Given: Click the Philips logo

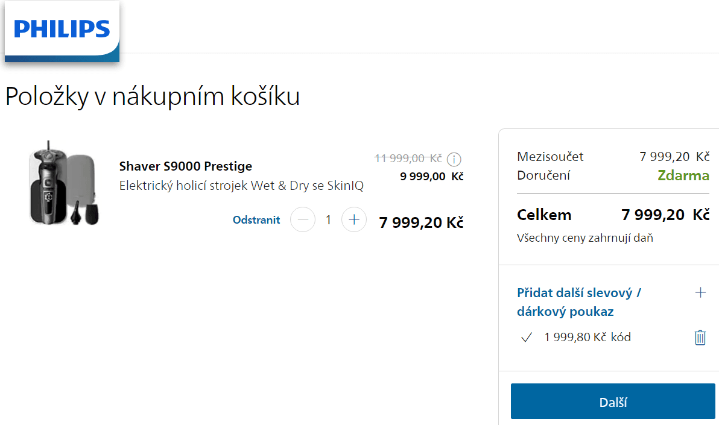Looking at the screenshot, I should 62,30.
